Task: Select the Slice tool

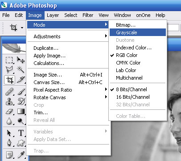Action: coord(21,80)
